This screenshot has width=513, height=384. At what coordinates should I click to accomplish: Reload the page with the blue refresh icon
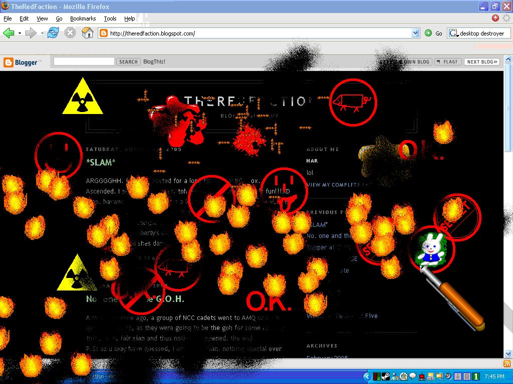(x=53, y=33)
